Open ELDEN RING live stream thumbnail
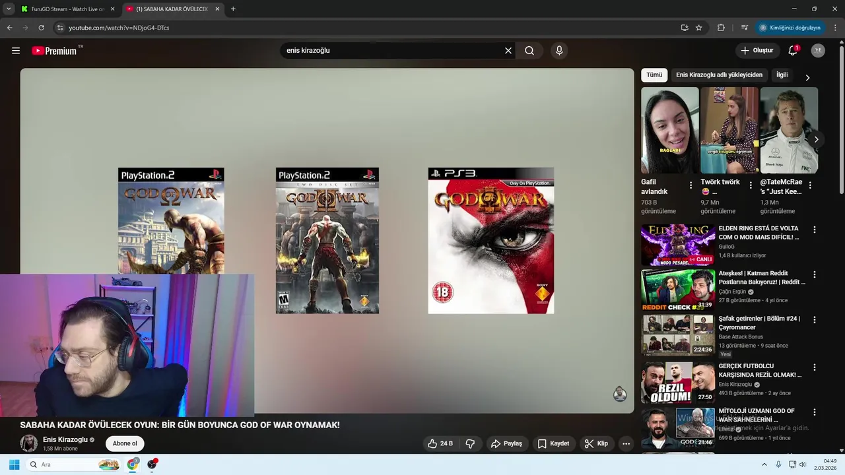The image size is (845, 475). pos(678,245)
